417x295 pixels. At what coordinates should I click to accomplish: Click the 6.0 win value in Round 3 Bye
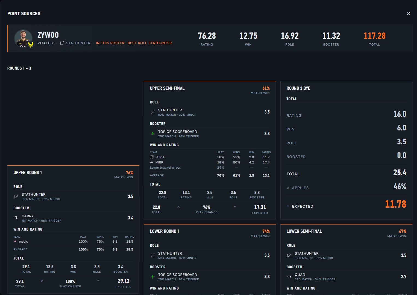(x=402, y=128)
